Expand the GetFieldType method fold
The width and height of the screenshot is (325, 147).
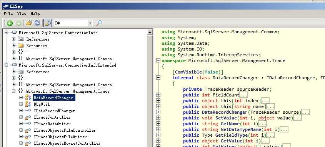pos(158,135)
